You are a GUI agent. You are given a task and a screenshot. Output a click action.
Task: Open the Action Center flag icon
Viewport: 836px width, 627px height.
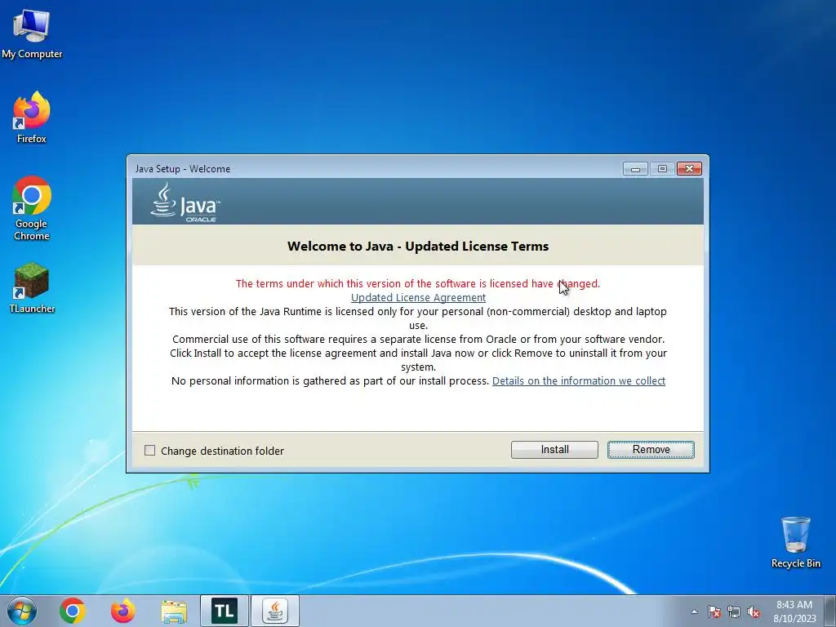714,611
